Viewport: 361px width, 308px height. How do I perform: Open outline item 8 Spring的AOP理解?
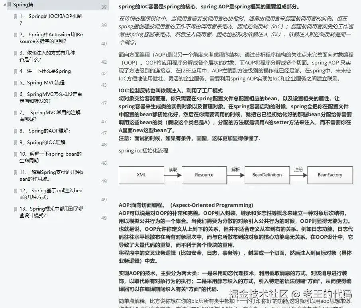(x=45, y=131)
